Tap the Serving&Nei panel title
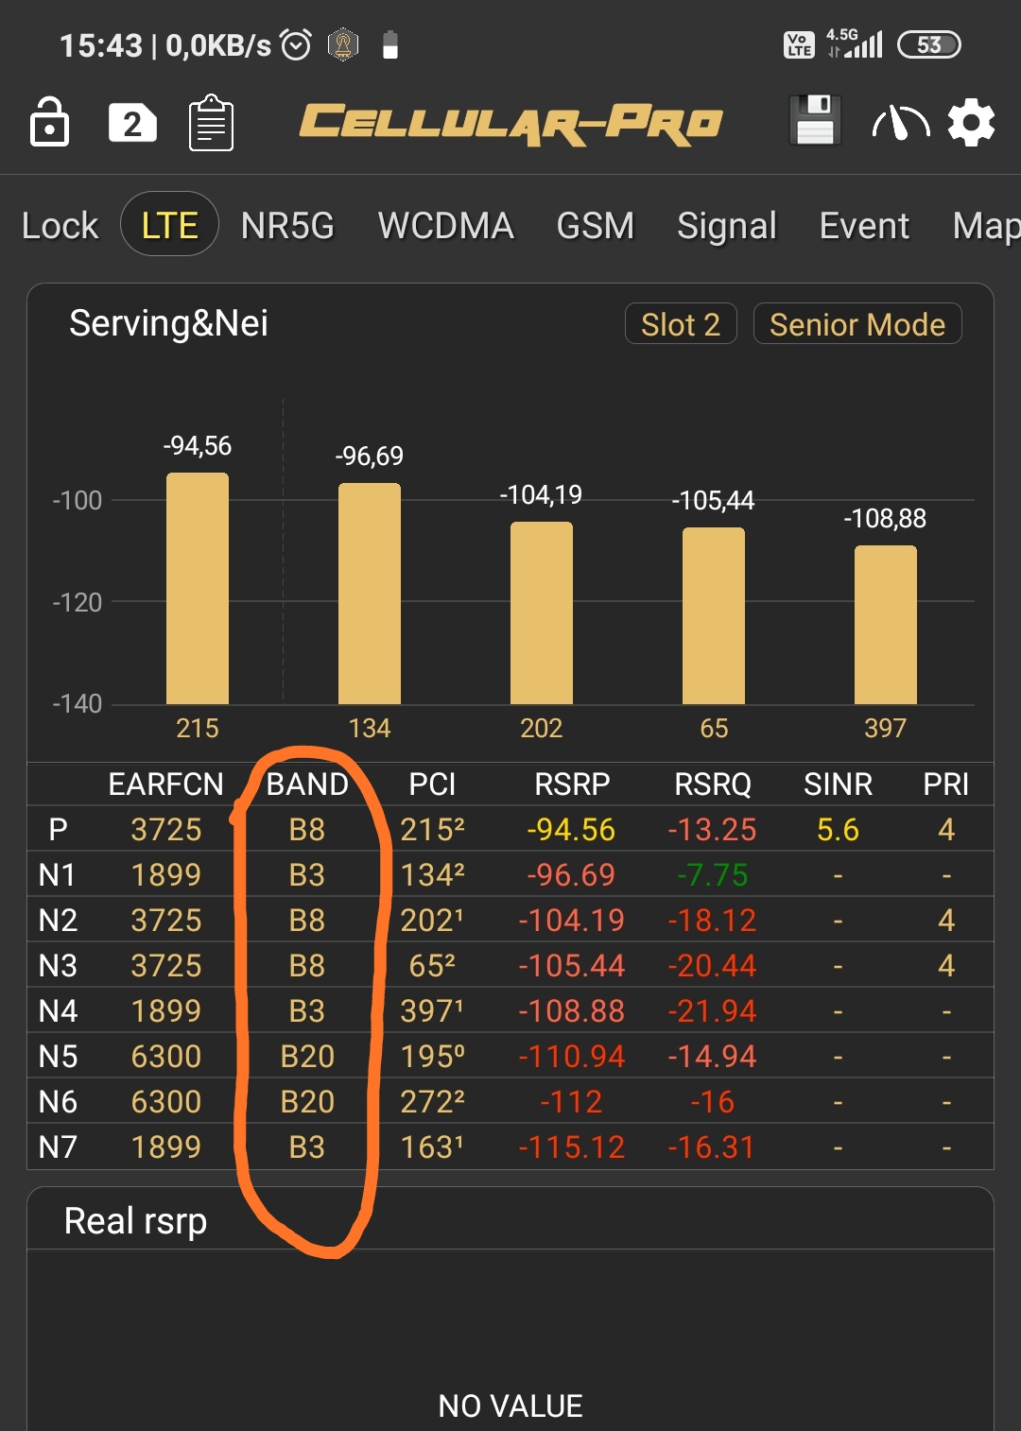Screen dimensions: 1021x1431 pyautogui.click(x=168, y=323)
